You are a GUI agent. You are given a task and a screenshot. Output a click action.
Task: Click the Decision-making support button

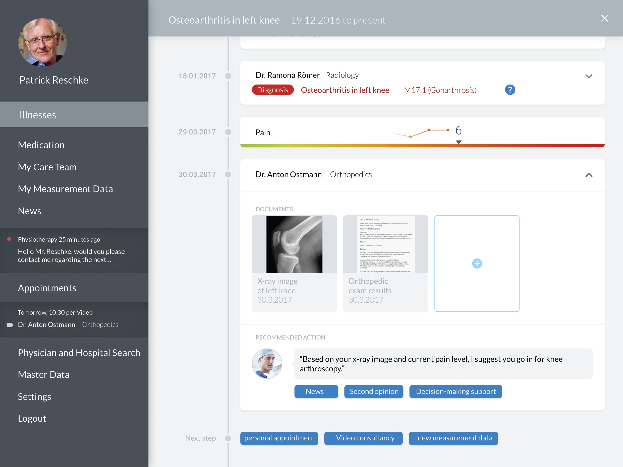456,391
